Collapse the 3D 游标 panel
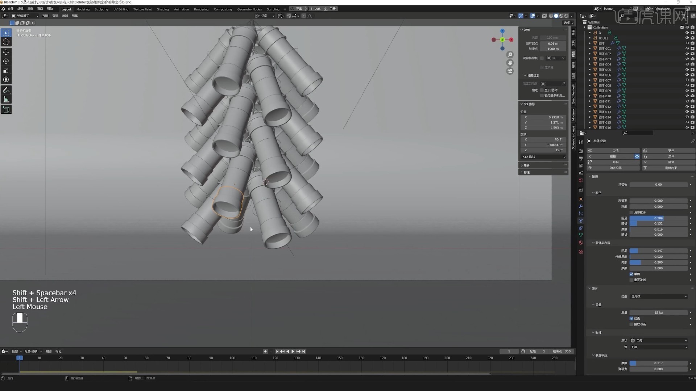Screen dimensions: 696x391 pos(522,104)
